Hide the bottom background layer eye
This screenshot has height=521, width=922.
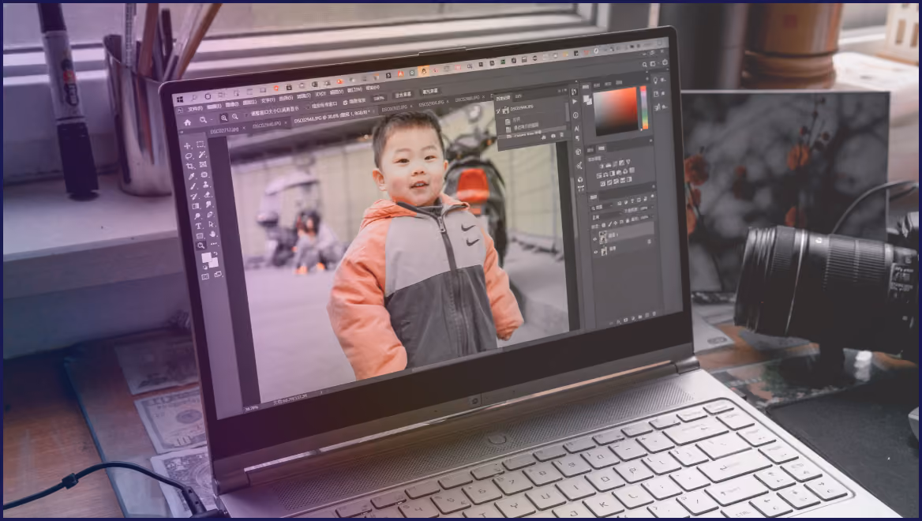(596, 252)
